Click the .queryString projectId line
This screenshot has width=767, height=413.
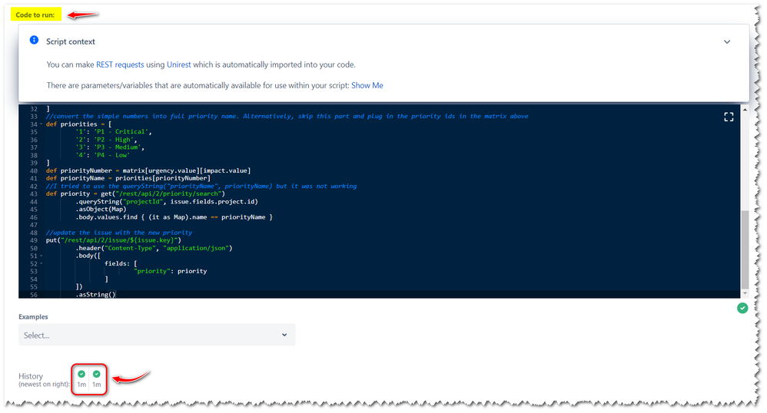coord(167,201)
